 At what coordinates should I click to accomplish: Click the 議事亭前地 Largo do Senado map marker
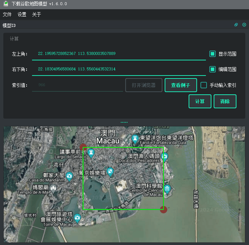pyautogui.click(x=91, y=154)
